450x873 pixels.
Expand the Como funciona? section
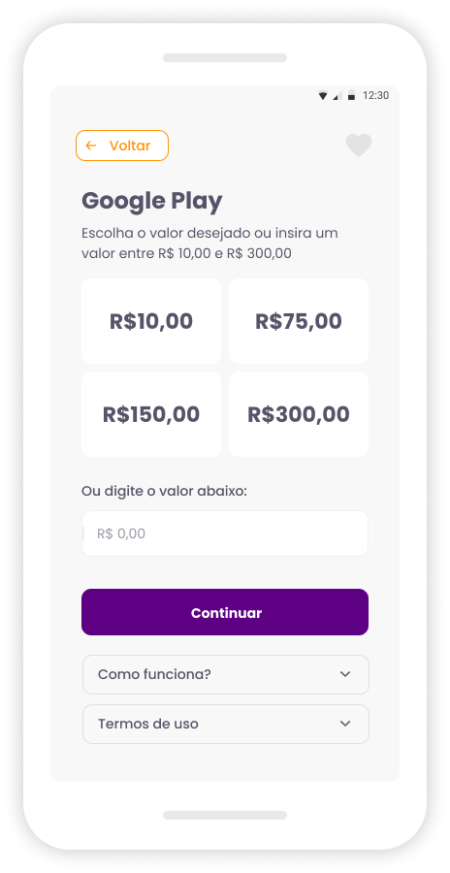point(226,674)
